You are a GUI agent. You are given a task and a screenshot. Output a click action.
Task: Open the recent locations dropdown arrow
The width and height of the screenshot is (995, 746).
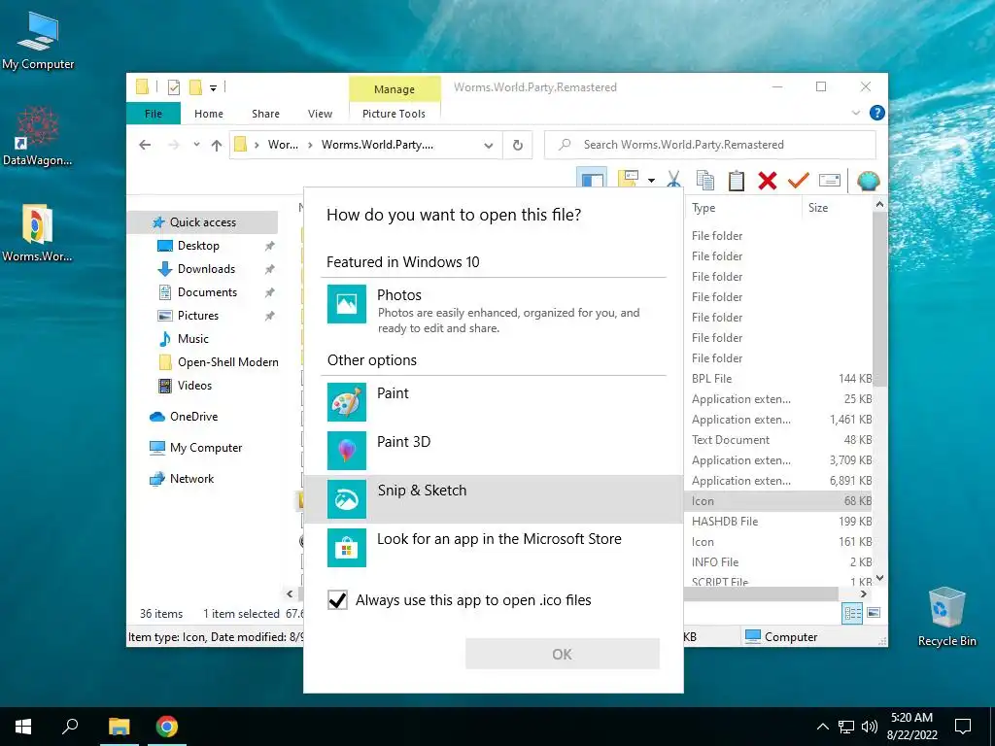[x=196, y=145]
